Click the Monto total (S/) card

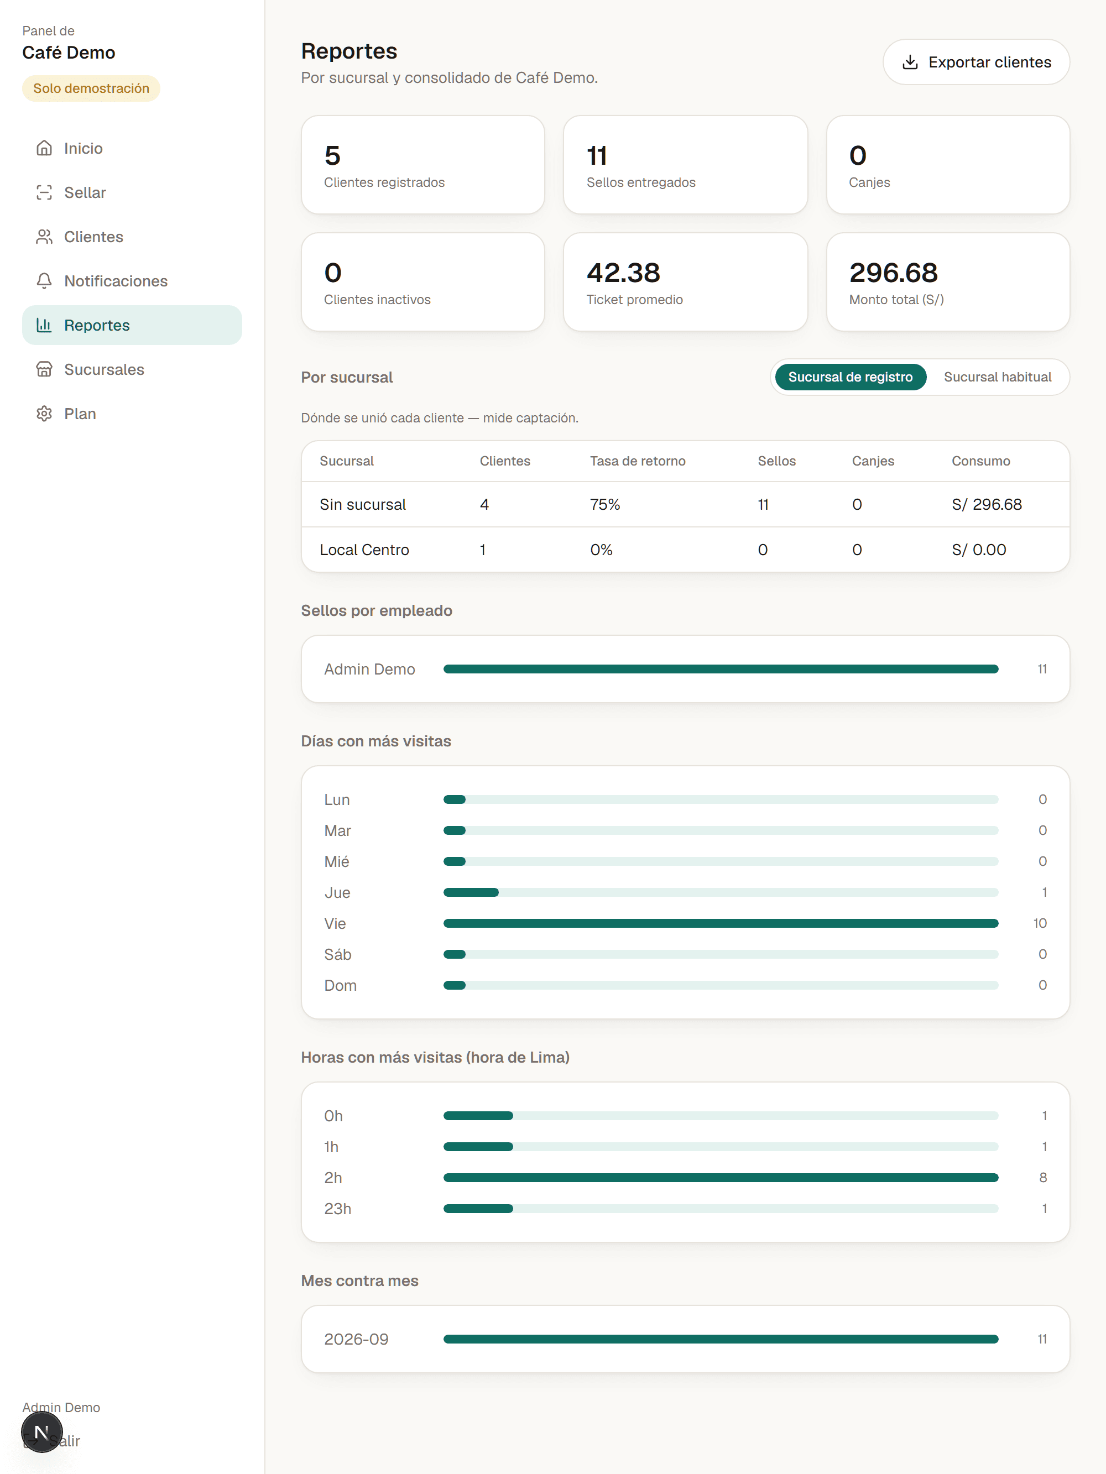tap(948, 282)
